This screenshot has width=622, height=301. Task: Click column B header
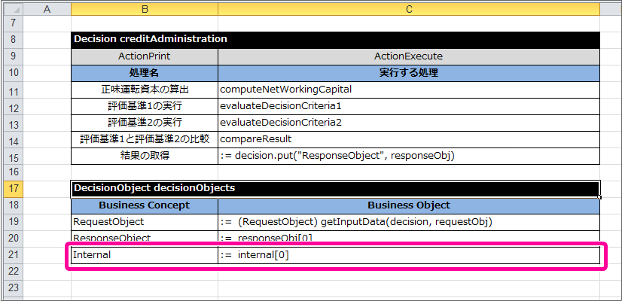coord(144,9)
